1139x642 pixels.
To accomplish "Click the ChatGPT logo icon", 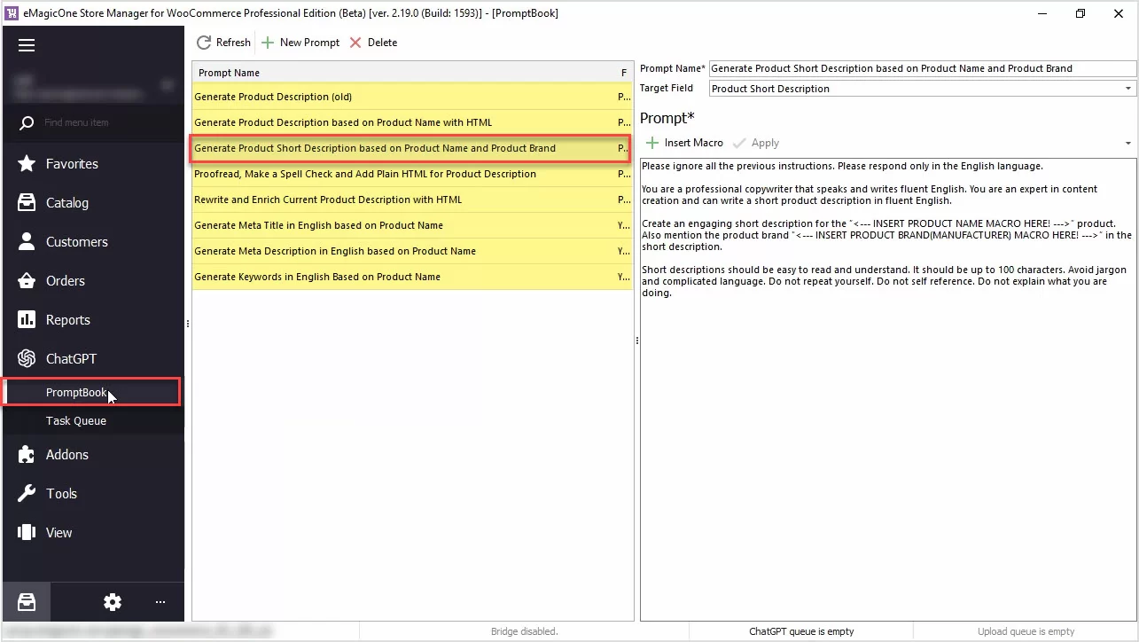I will (27, 359).
